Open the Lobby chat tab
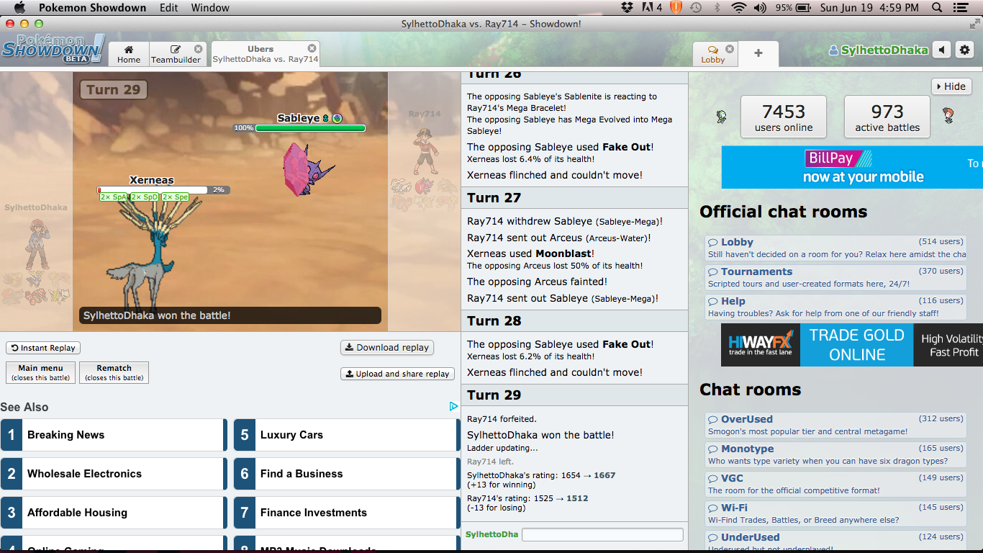The image size is (983, 553). tap(713, 55)
